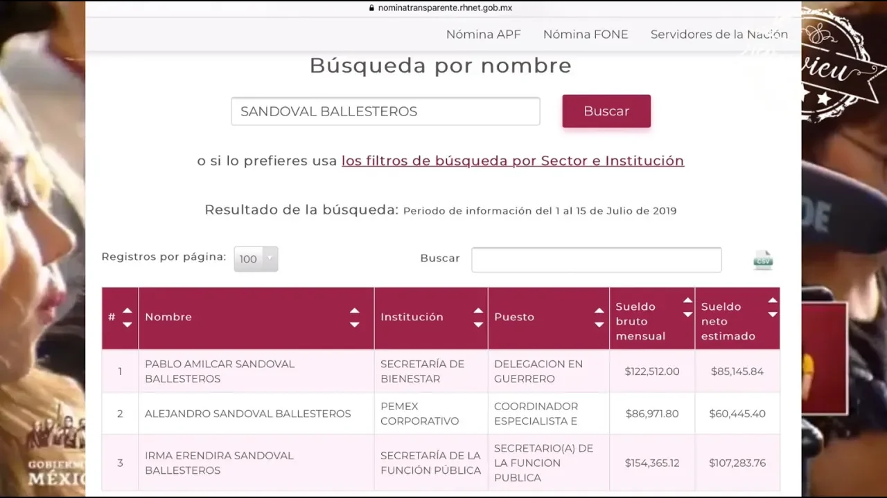This screenshot has height=498, width=887.
Task: Click the $107,283.76 net salary
Action: (737, 463)
